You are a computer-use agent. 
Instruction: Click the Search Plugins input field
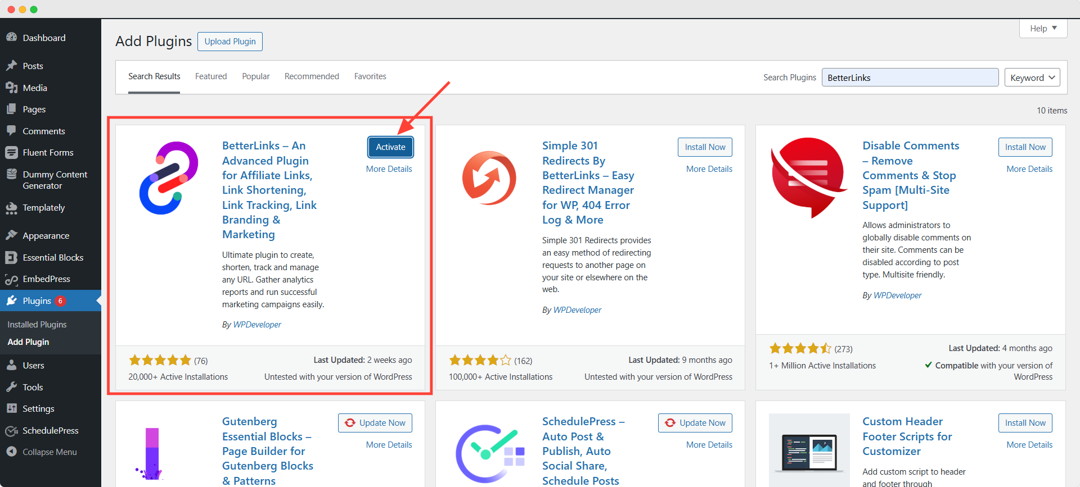click(910, 78)
